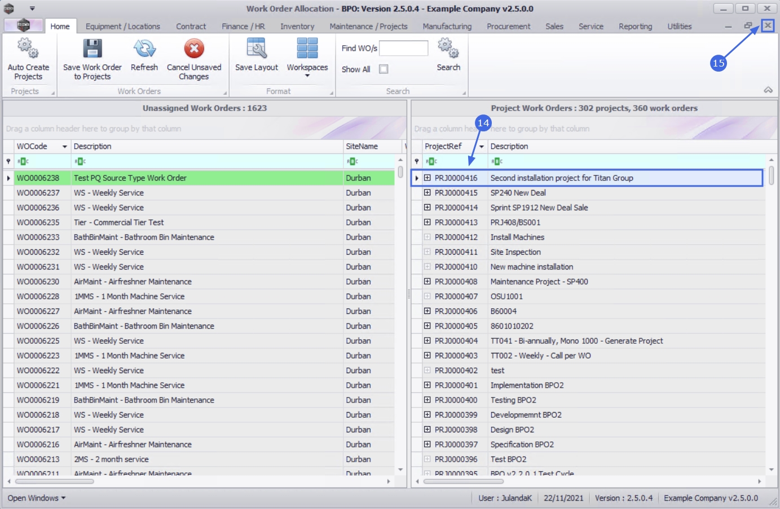Screen dimensions: 780x509
Task: Open the quick access toolbar dropdown arrow
Action: tap(32, 8)
